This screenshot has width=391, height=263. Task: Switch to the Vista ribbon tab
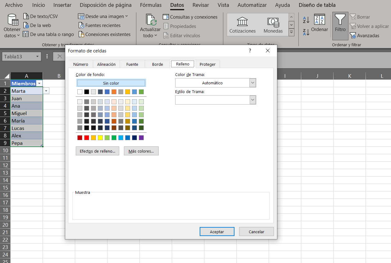tap(223, 5)
